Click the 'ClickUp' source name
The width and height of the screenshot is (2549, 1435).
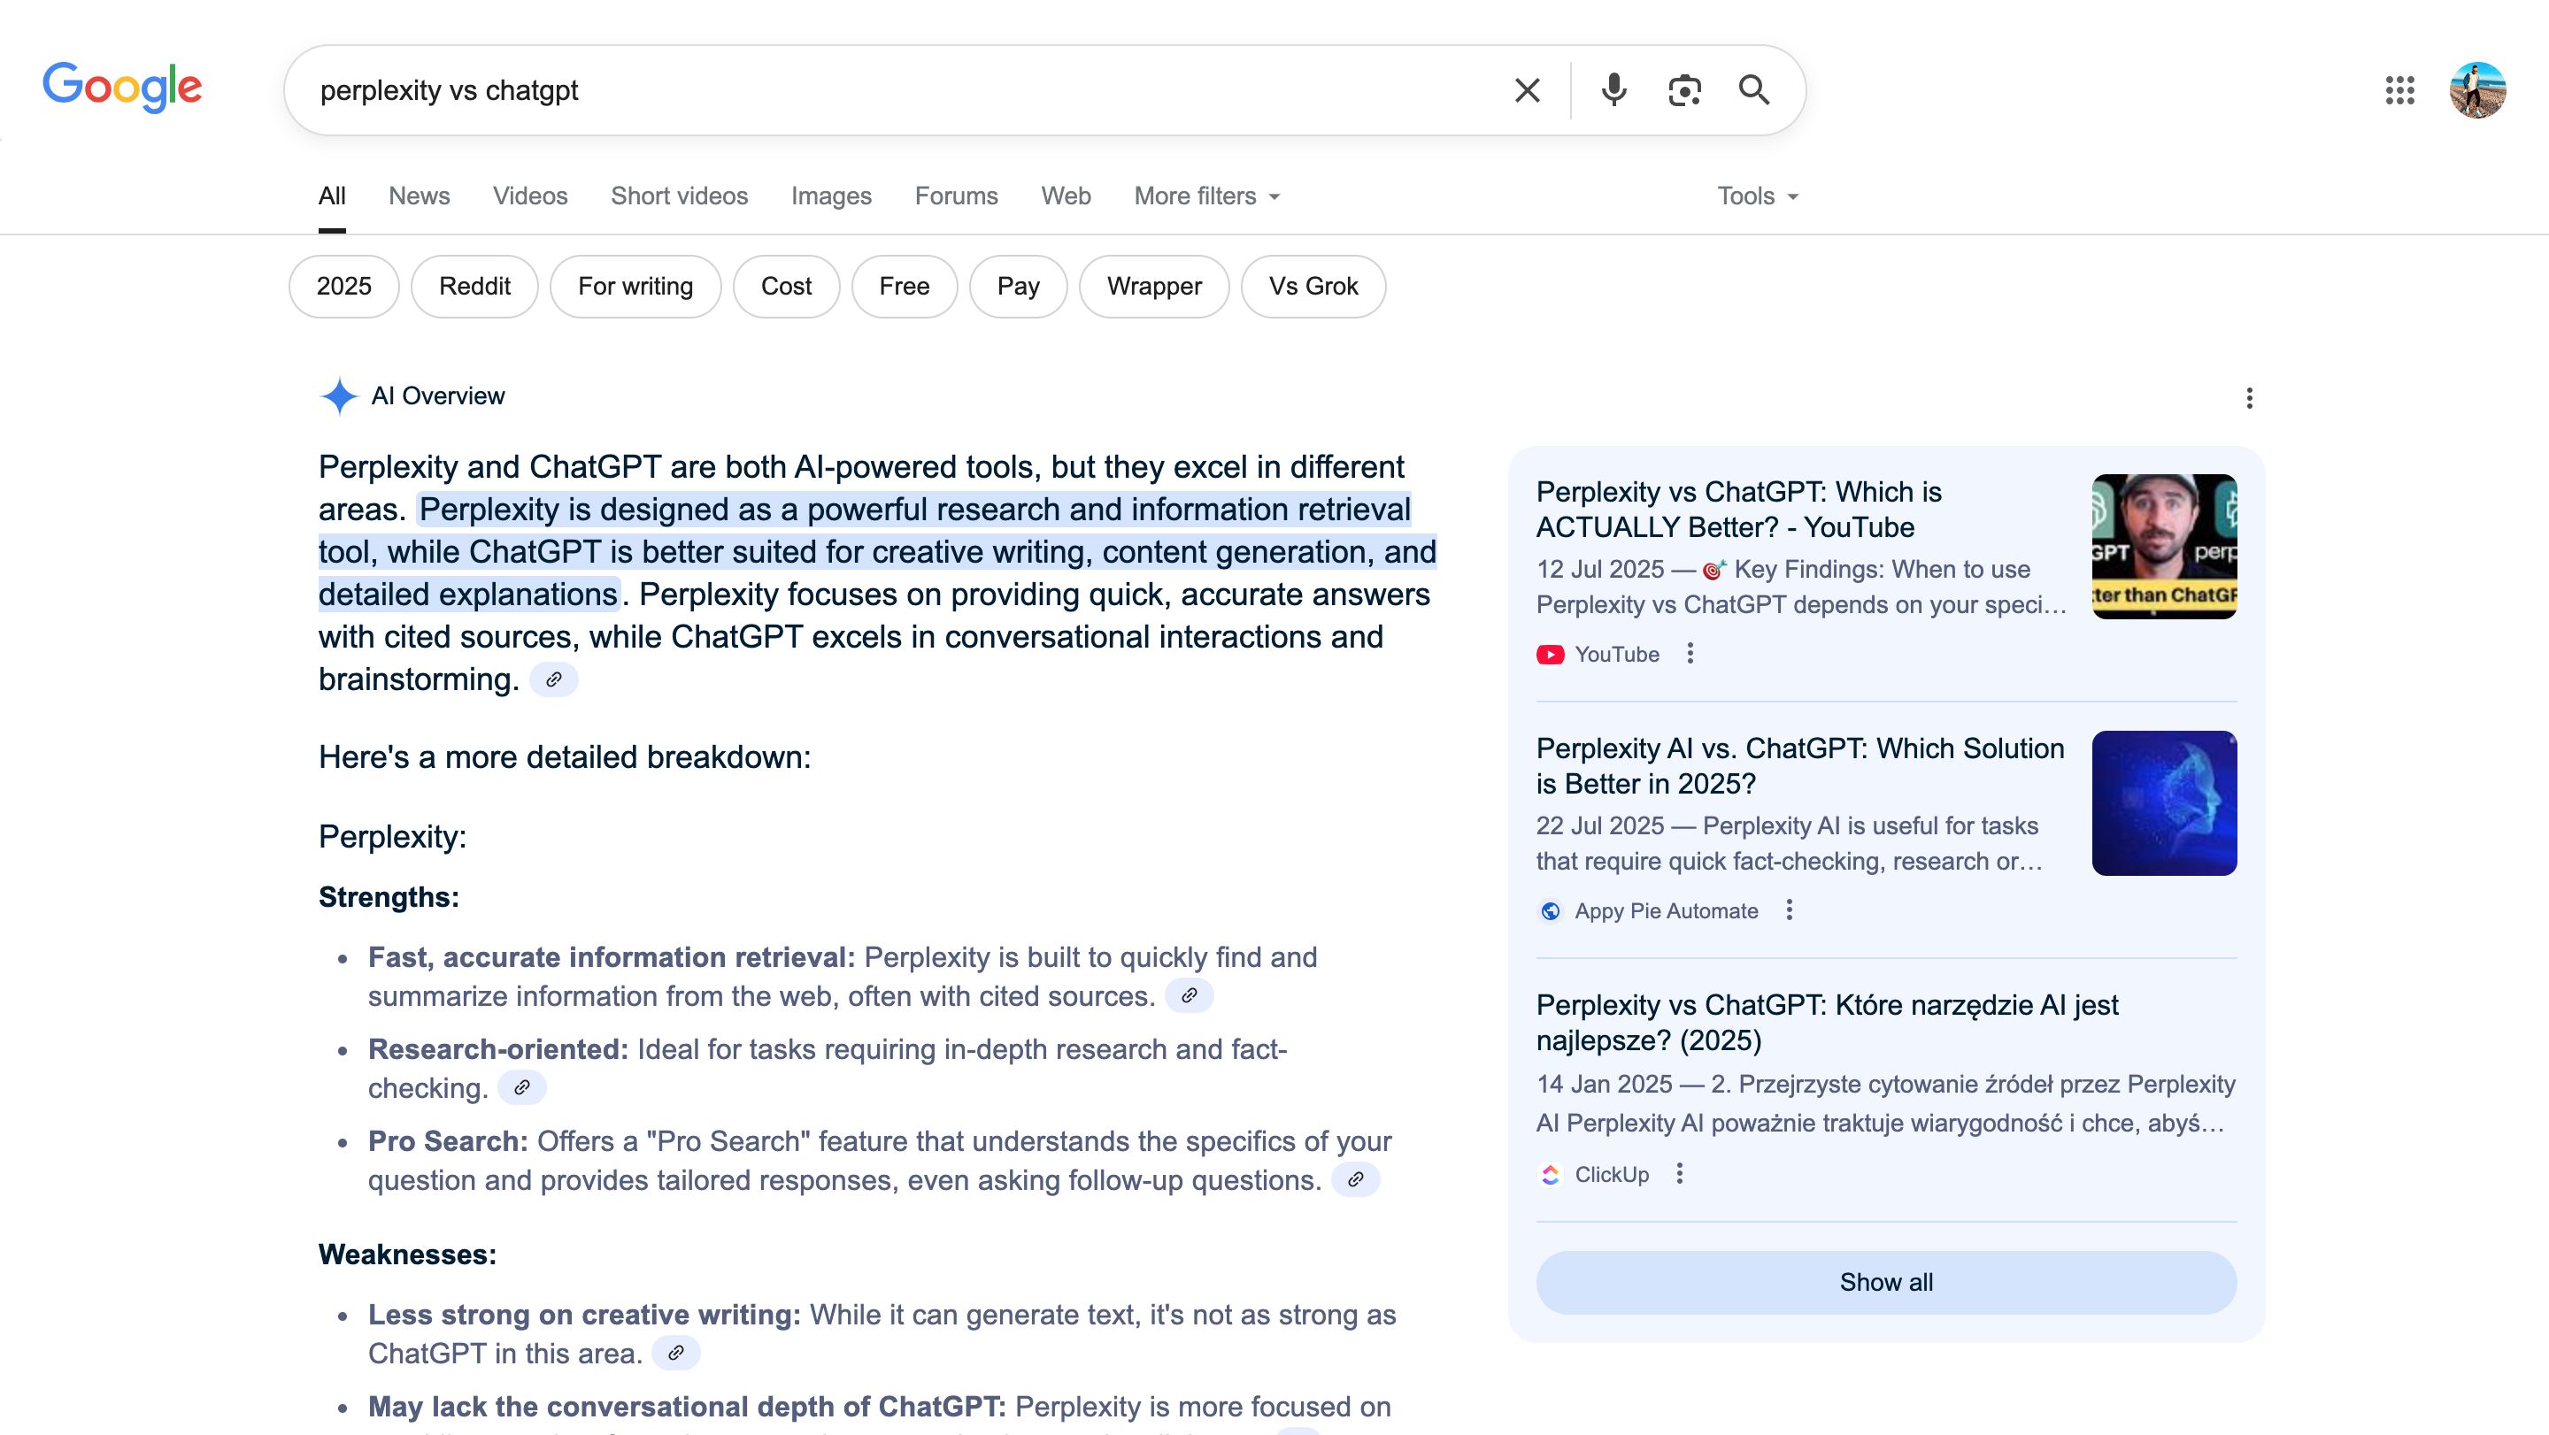pos(1612,1174)
